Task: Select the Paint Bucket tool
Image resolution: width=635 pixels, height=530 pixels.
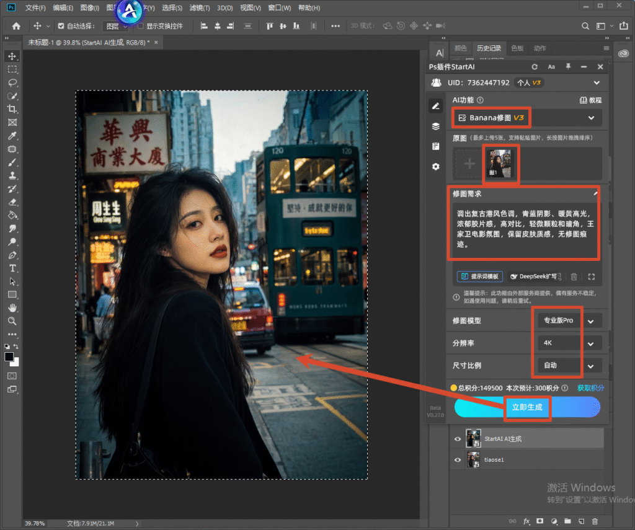Action: pos(12,215)
